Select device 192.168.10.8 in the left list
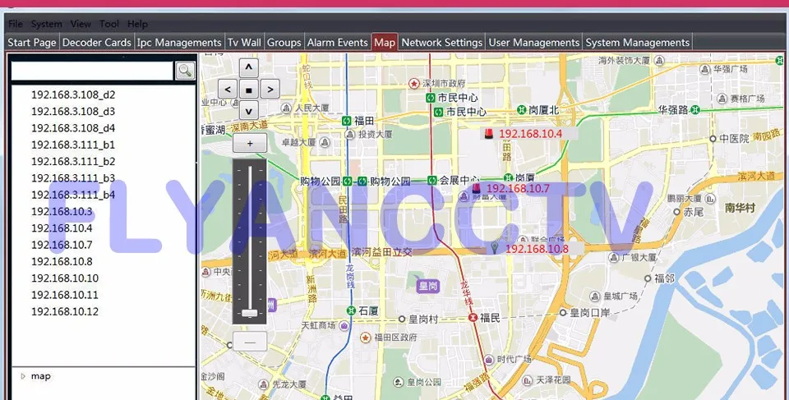789x400 pixels. point(62,261)
